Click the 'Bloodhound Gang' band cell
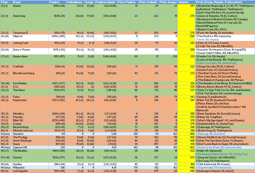255x173 pixels. tap(30, 77)
